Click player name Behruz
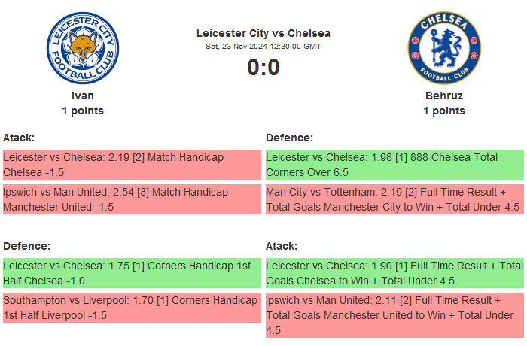 [x=443, y=96]
